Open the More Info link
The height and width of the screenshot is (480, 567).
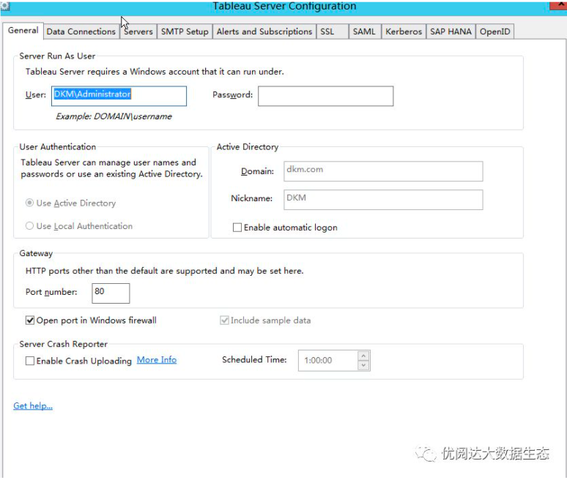(x=157, y=360)
